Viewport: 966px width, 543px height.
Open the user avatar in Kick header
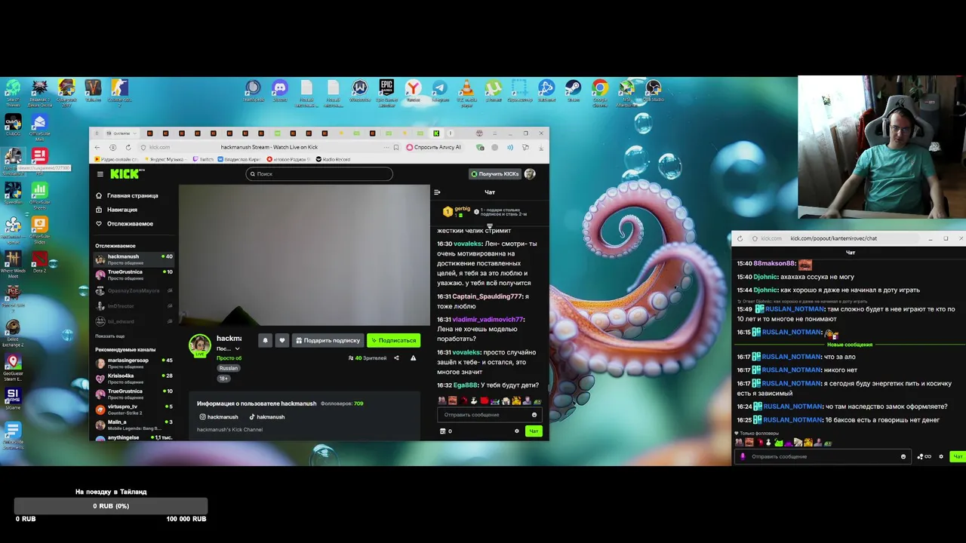(x=530, y=174)
